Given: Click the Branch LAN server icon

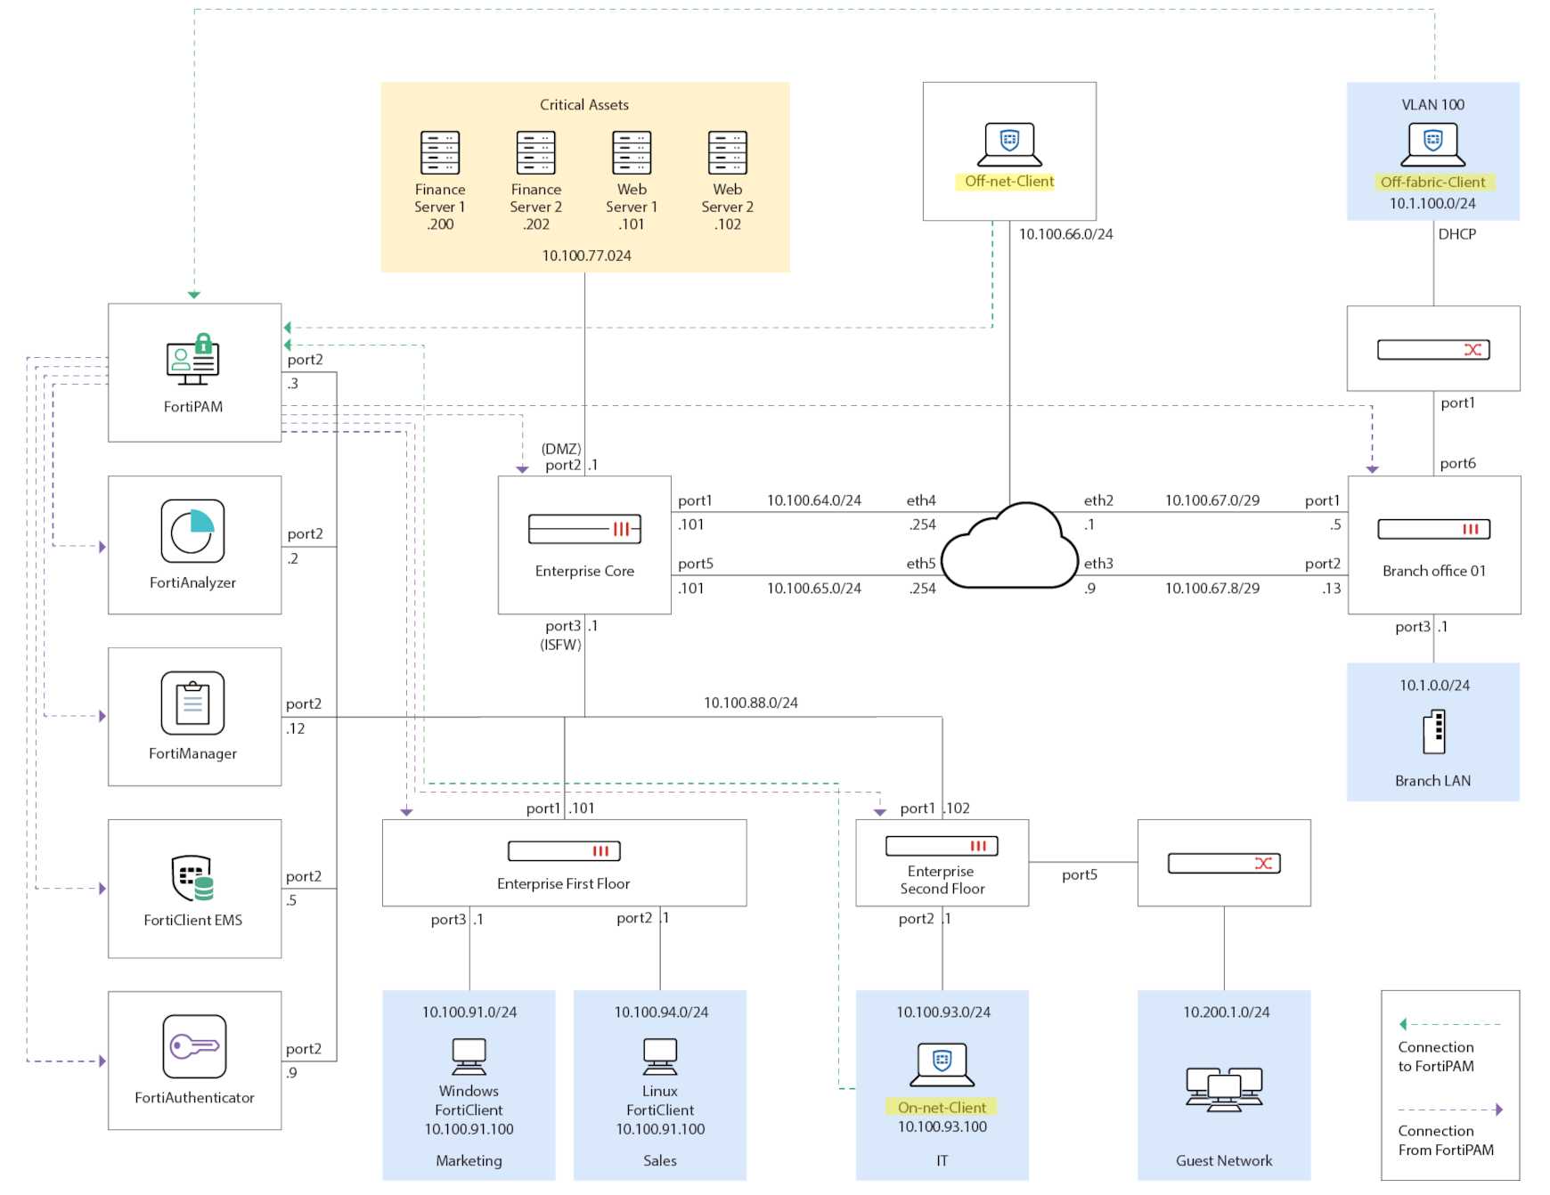Looking at the screenshot, I should [1432, 733].
